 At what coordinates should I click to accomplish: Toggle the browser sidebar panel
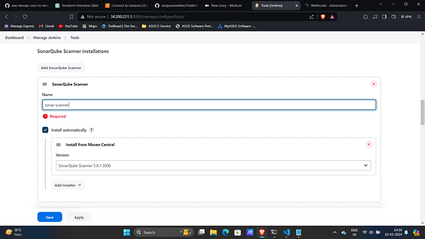click(384, 17)
